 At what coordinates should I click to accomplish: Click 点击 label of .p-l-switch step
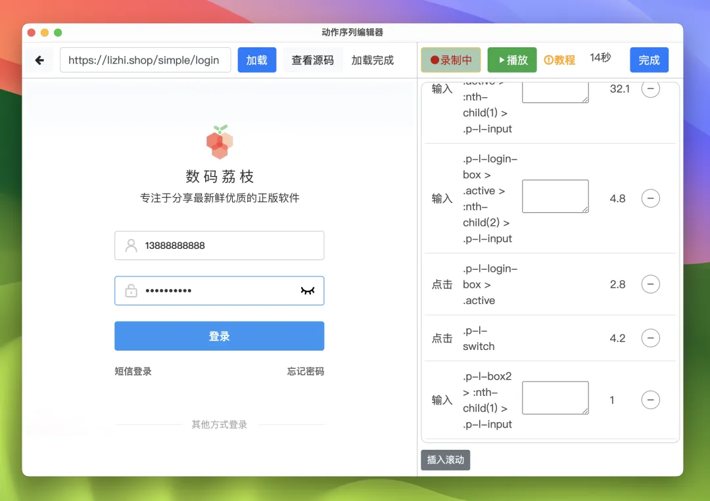442,338
